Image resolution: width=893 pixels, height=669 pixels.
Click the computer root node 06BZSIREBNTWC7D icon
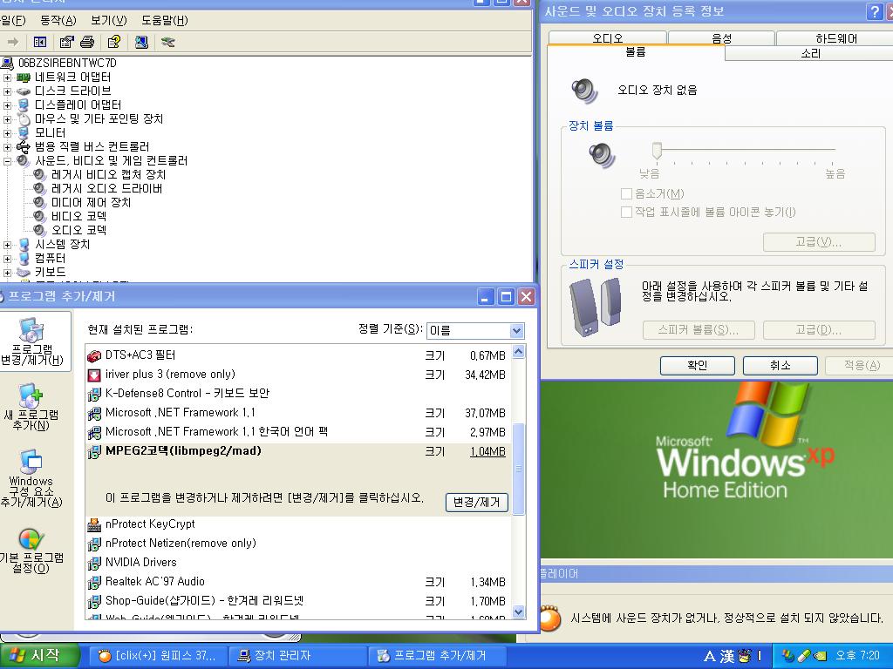tap(7, 63)
